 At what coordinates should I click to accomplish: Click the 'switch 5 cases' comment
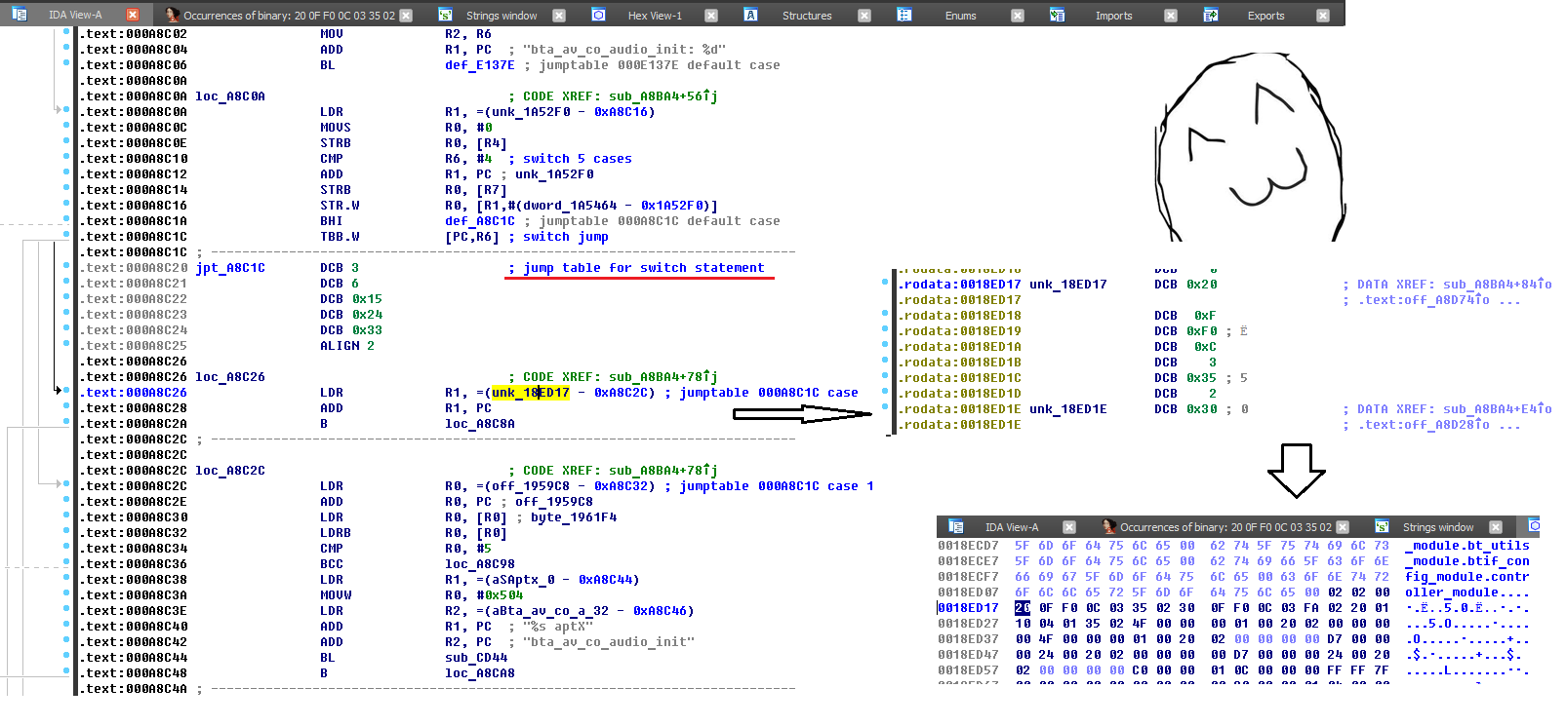tap(578, 159)
